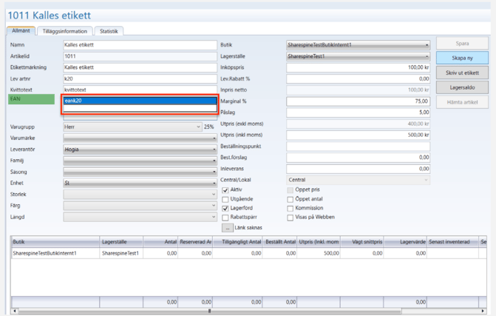Image resolution: width=496 pixels, height=316 pixels.
Task: Sort by the Antal column header
Action: coord(160,242)
